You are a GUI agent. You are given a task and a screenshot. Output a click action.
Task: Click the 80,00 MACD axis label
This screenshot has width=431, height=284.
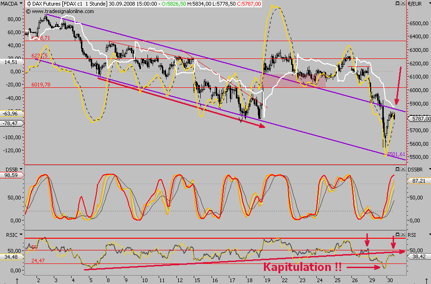15,19
